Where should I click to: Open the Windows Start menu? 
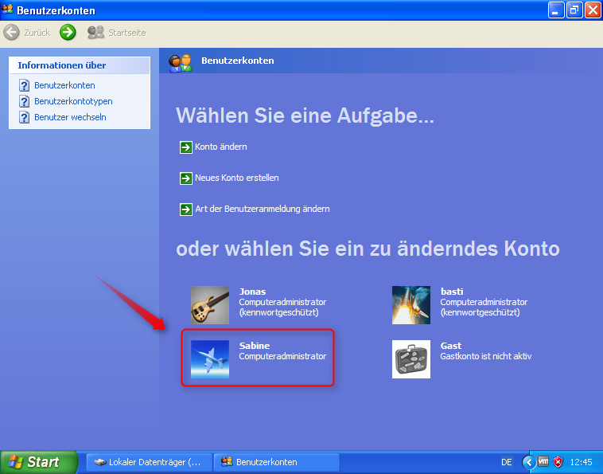click(x=38, y=462)
